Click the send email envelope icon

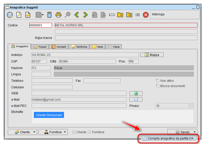[x=136, y=100]
